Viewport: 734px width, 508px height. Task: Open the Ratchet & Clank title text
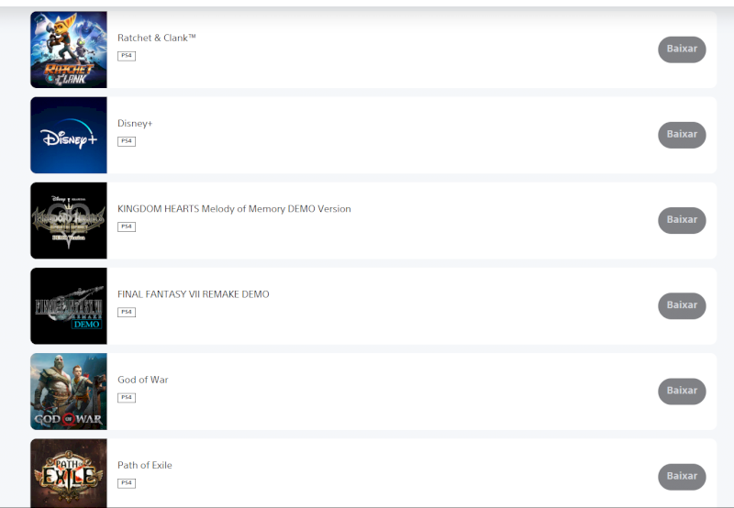tap(156, 38)
